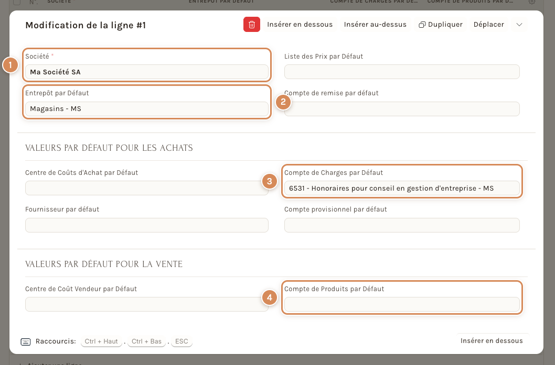Screen dimensions: 555x365
Task: Select the Compte provisionnel par défaut field
Action: click(x=402, y=225)
